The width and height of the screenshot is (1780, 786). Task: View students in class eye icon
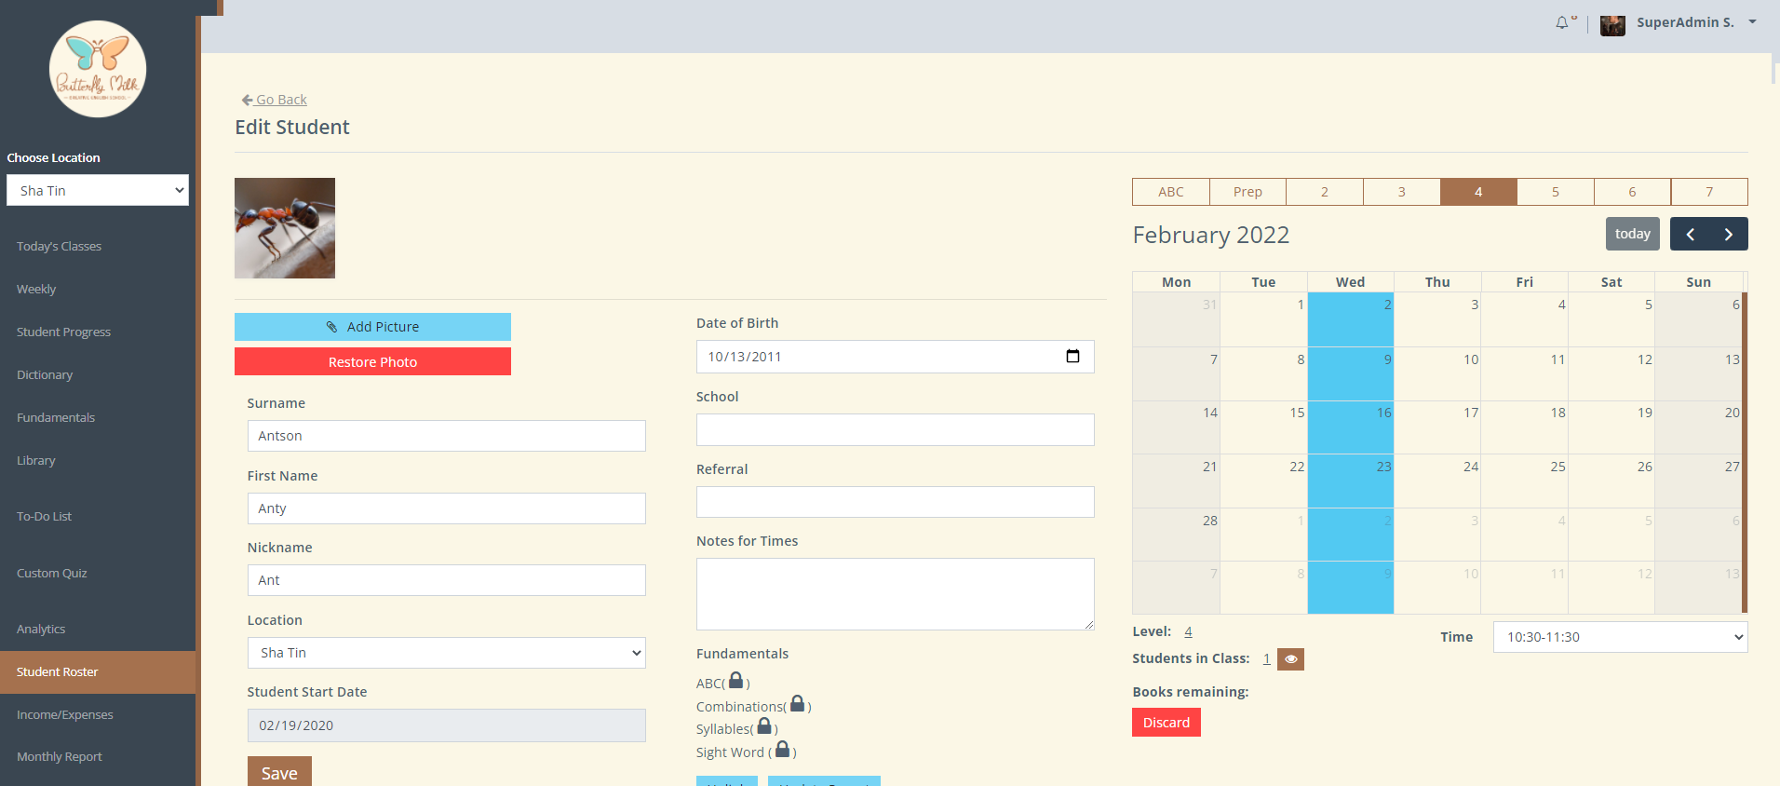pos(1290,659)
